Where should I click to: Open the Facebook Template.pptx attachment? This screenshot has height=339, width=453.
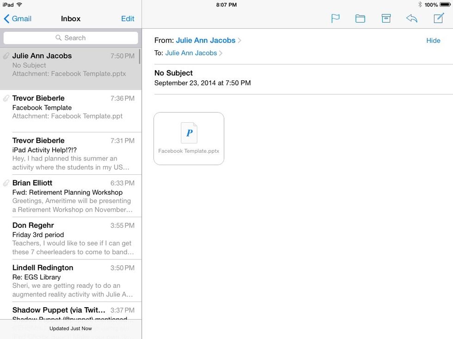tap(189, 138)
